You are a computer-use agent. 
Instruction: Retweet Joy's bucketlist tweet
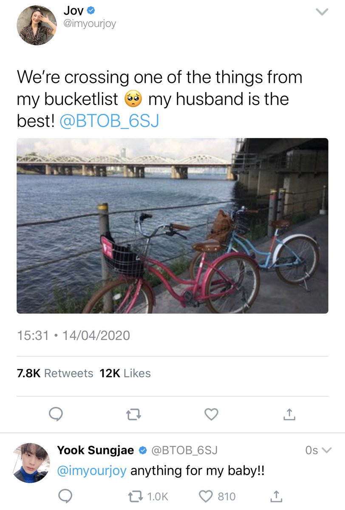[x=133, y=414]
